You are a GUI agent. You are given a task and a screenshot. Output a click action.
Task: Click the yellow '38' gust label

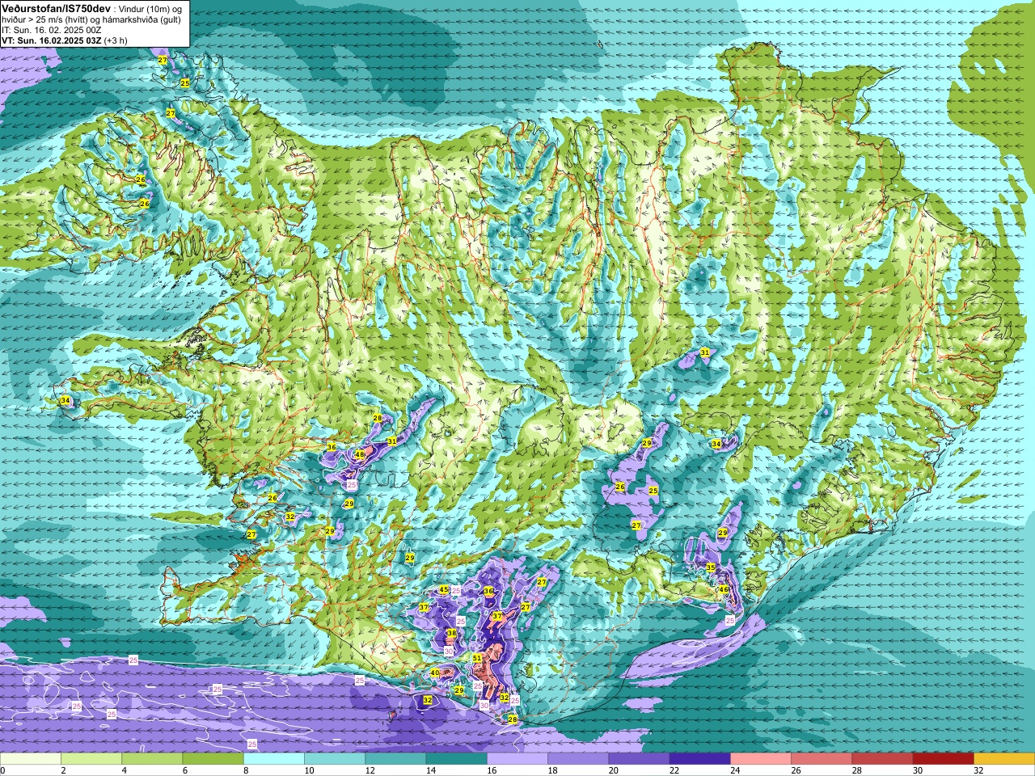[451, 633]
